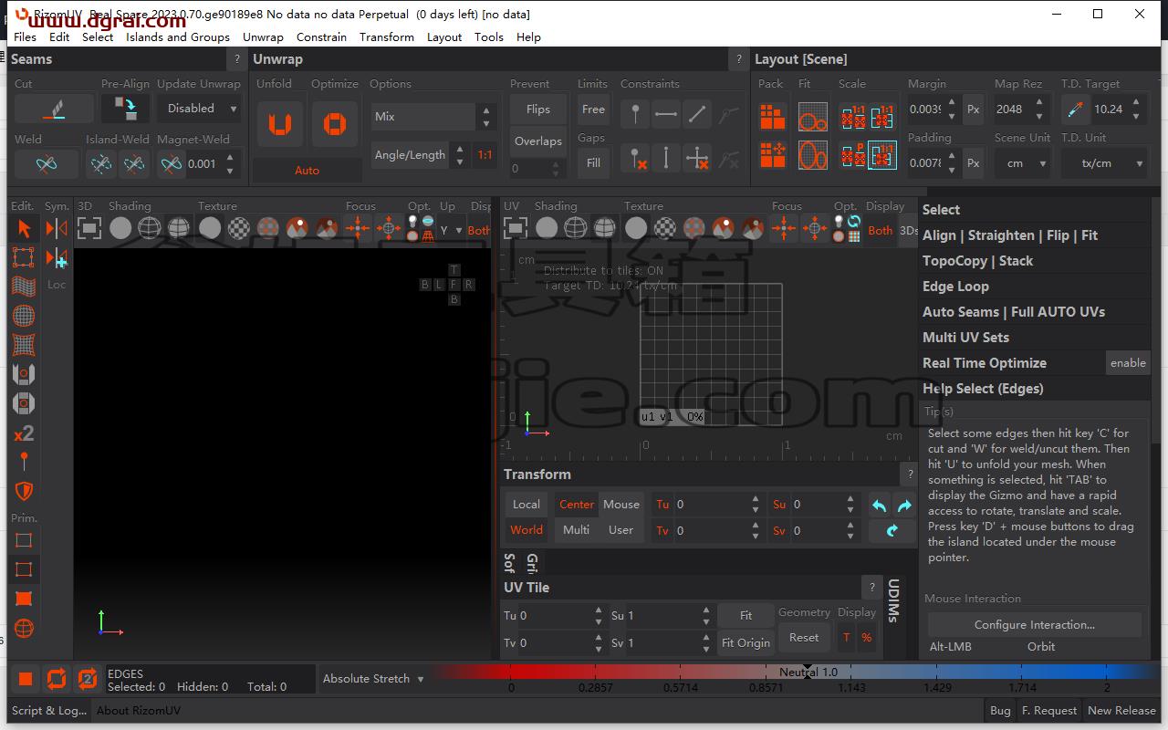Click the Optimize icon button
This screenshot has height=730, width=1168.
335,124
